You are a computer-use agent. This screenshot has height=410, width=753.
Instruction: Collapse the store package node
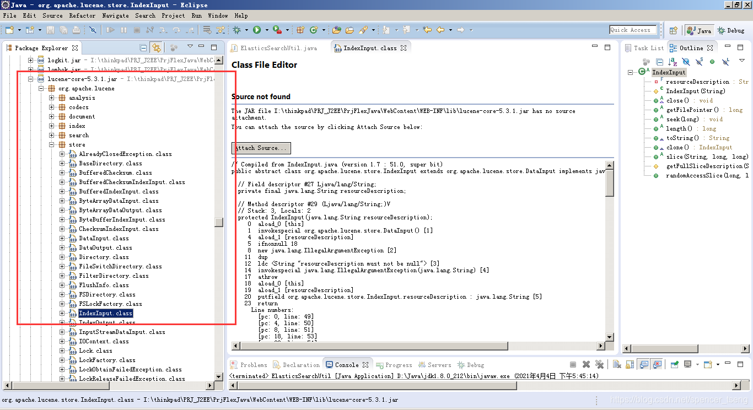50,144
